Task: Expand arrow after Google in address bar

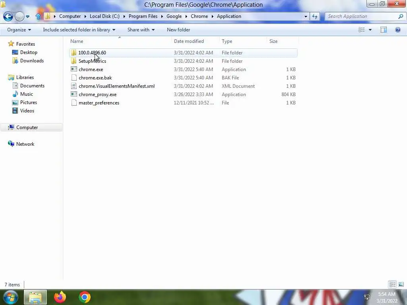Action: click(x=186, y=16)
